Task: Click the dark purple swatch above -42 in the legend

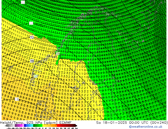Action: (16, 126)
